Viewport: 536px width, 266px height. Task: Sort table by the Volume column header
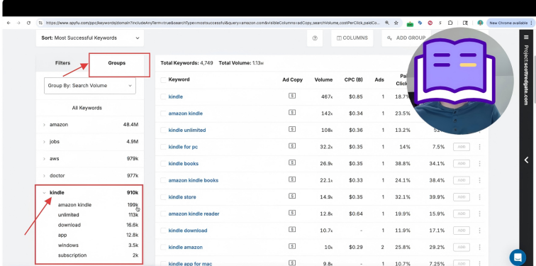(x=323, y=79)
